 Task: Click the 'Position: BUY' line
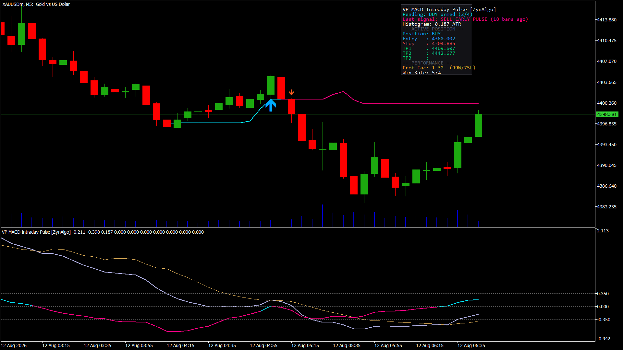click(421, 34)
